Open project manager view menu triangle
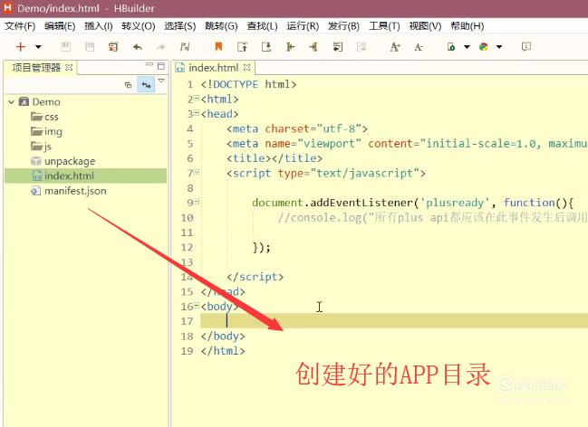This screenshot has height=427, width=588. tap(161, 81)
